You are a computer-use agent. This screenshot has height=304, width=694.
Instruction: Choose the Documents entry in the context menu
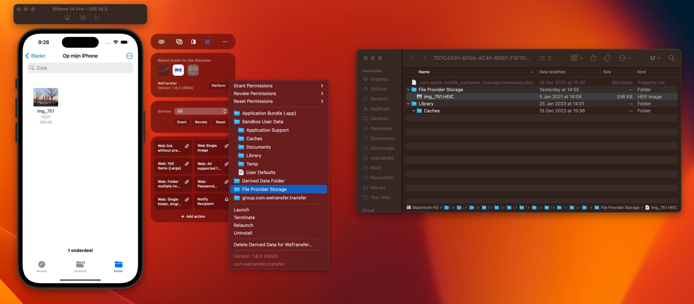[x=279, y=147]
